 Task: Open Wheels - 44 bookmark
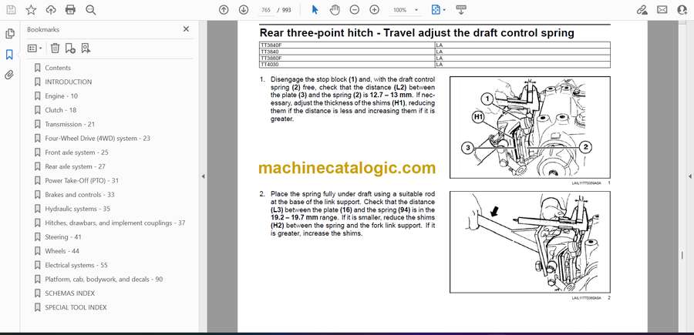click(x=62, y=251)
